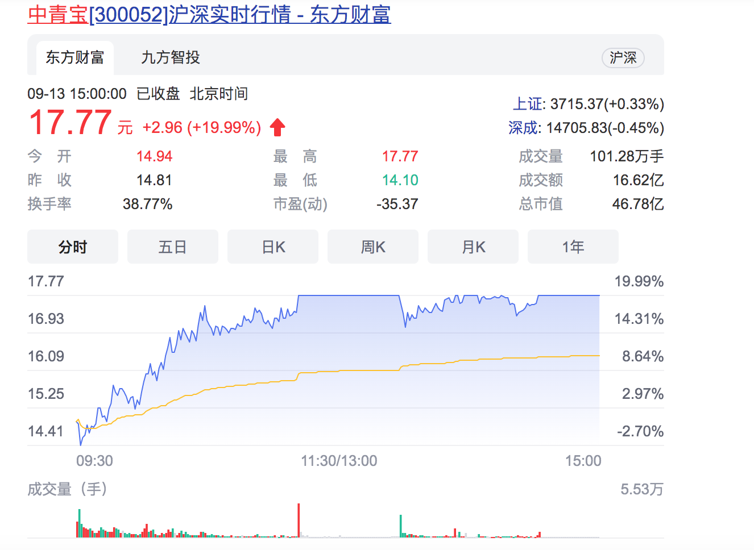
Task: Click the tallest red volume bar
Action: point(299,520)
